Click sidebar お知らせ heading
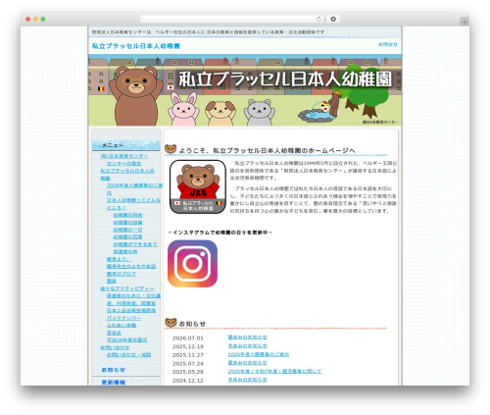The height and width of the screenshot is (415, 490). (x=114, y=370)
